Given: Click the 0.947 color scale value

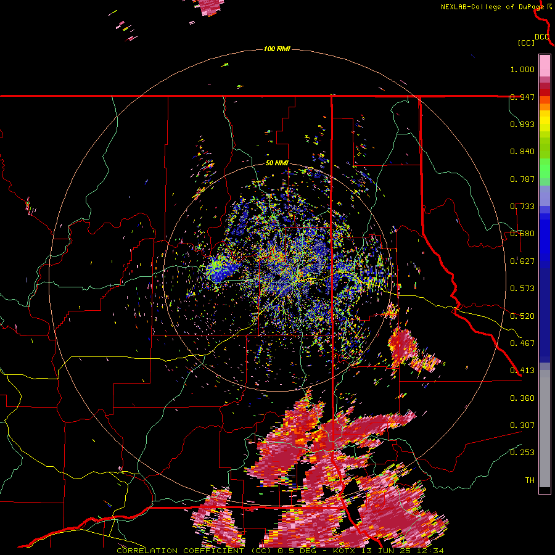Looking at the screenshot, I should (522, 97).
